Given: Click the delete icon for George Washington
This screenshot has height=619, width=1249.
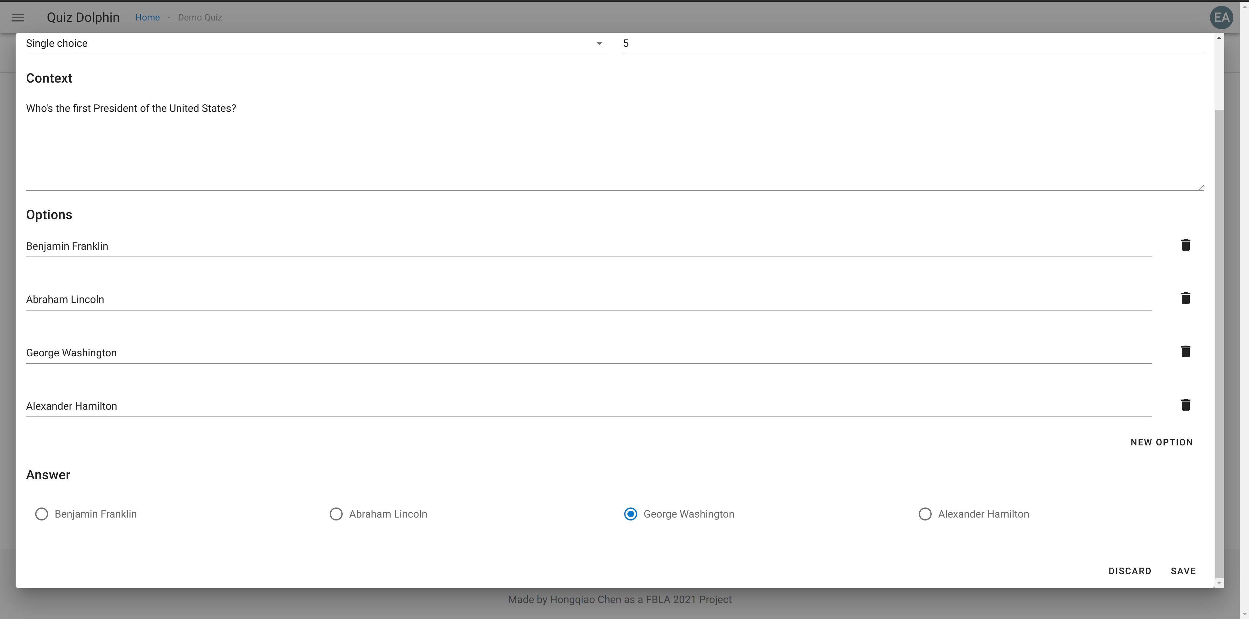Looking at the screenshot, I should (x=1186, y=352).
